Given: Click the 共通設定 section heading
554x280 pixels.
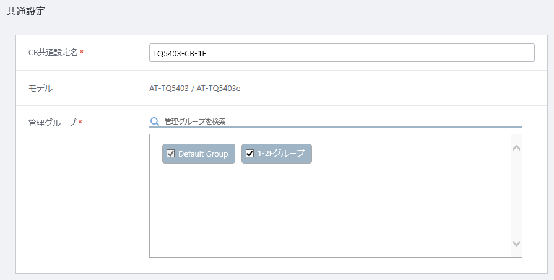Looking at the screenshot, I should point(26,11).
